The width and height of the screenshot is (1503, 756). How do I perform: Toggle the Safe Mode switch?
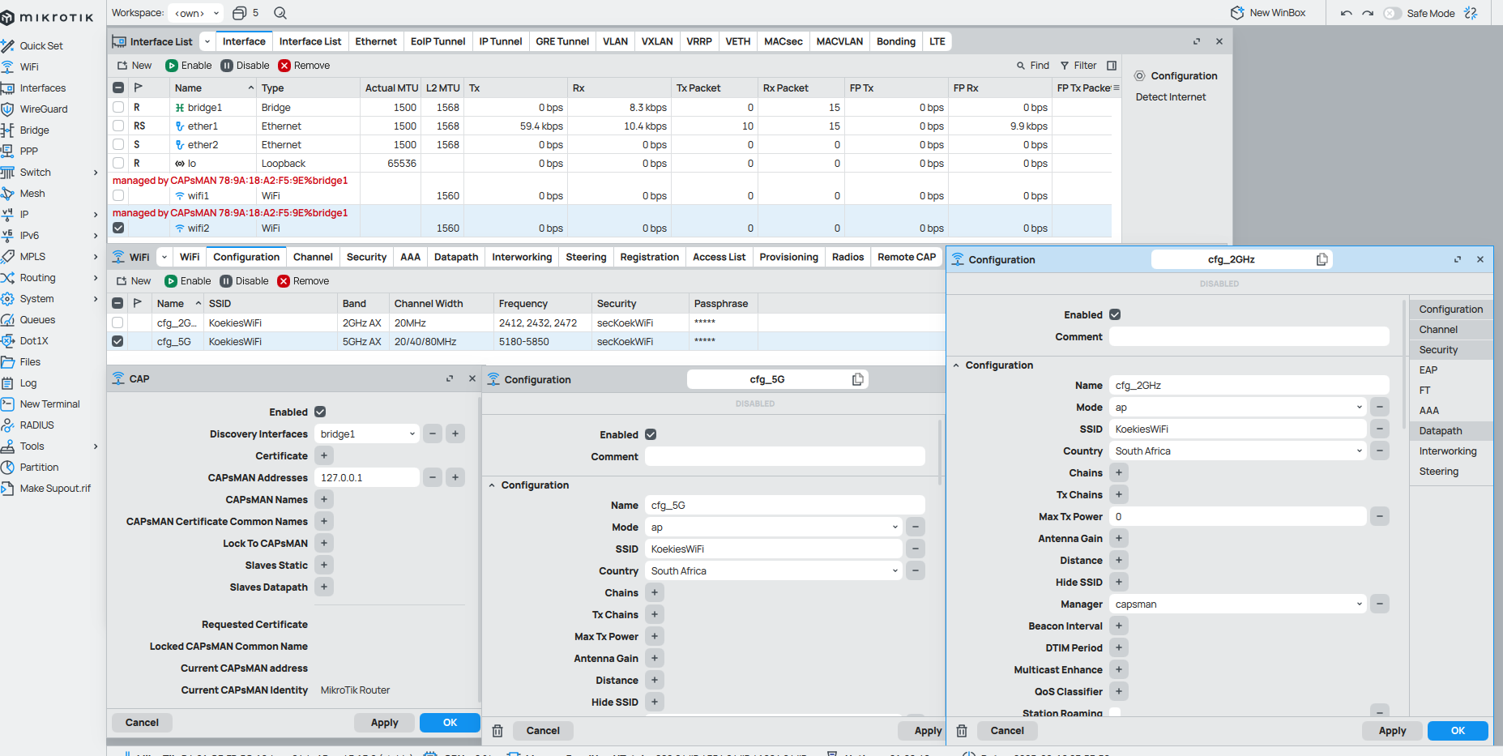(x=1392, y=13)
